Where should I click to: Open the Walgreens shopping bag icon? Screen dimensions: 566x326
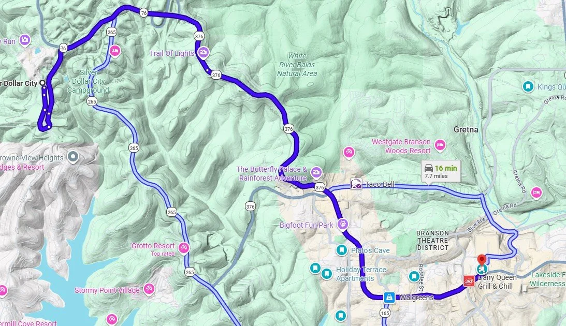[x=389, y=297]
